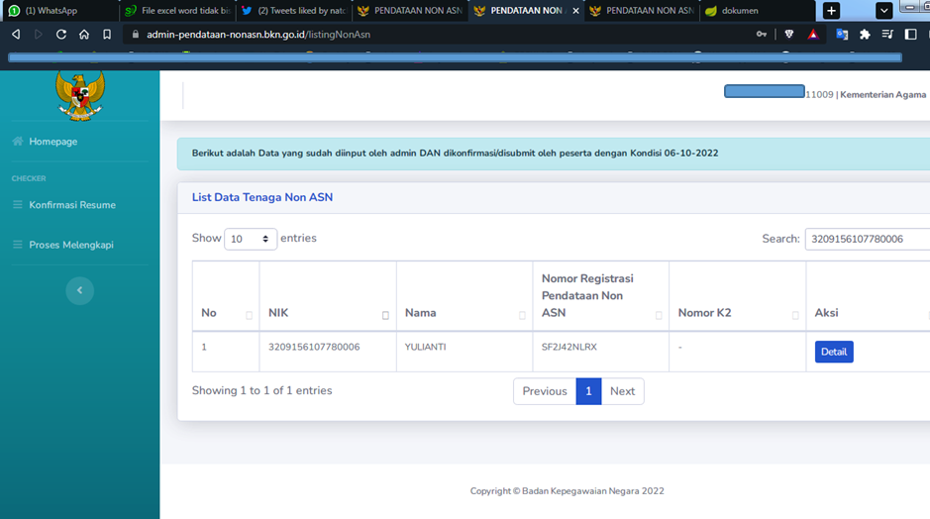930x519 pixels.
Task: Toggle the browser sidebar panel icon
Action: tap(910, 35)
